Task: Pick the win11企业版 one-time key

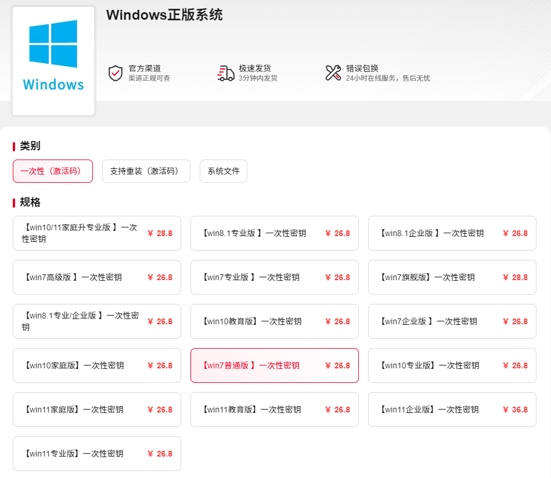Action: (452, 410)
